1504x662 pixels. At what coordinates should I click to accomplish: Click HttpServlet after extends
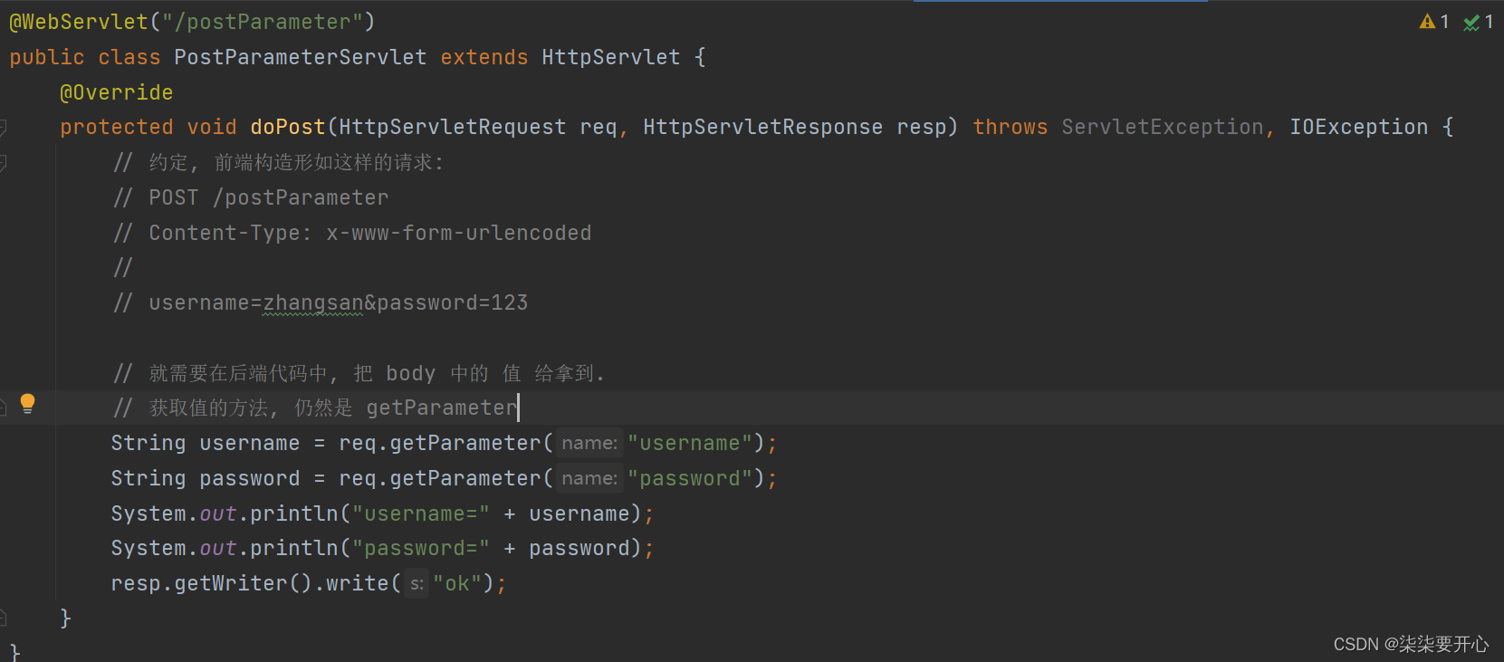click(610, 57)
